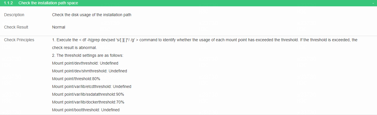
Task: Click the Mount point/dev threshold Undefined line
Action: (85, 63)
